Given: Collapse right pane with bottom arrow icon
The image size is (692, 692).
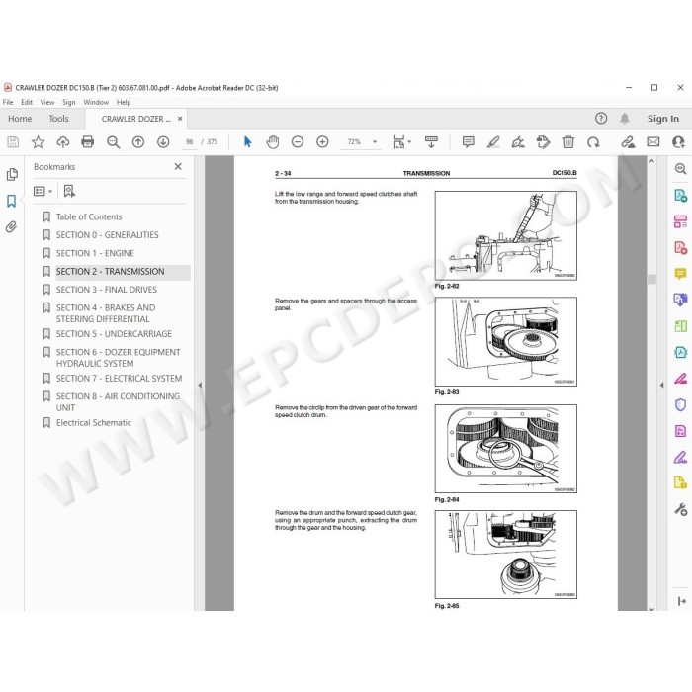Looking at the screenshot, I should pyautogui.click(x=681, y=601).
